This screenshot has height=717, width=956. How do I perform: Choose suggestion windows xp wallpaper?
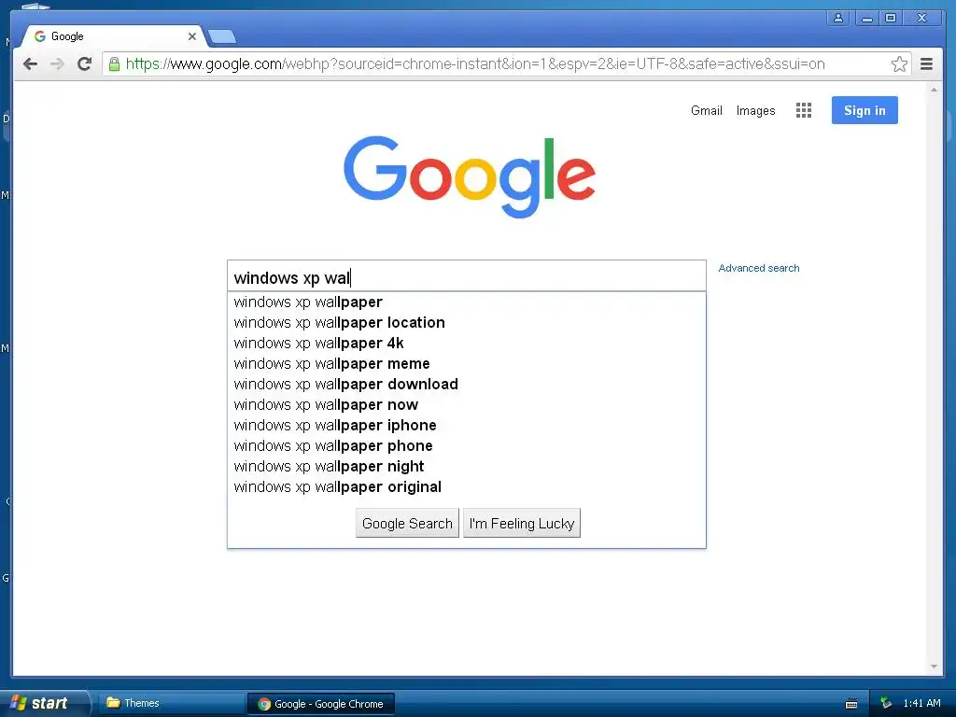click(467, 302)
